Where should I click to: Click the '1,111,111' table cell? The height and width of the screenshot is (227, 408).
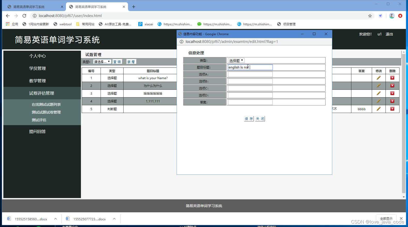[x=153, y=101]
